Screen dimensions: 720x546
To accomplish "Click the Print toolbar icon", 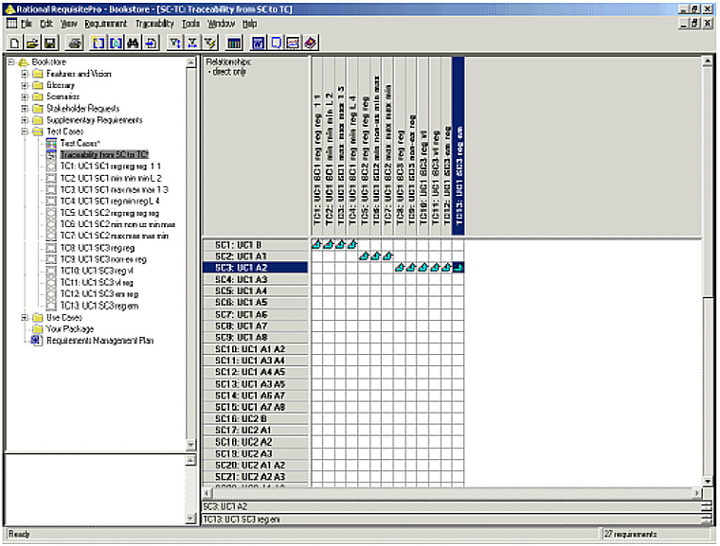I will 75,44.
